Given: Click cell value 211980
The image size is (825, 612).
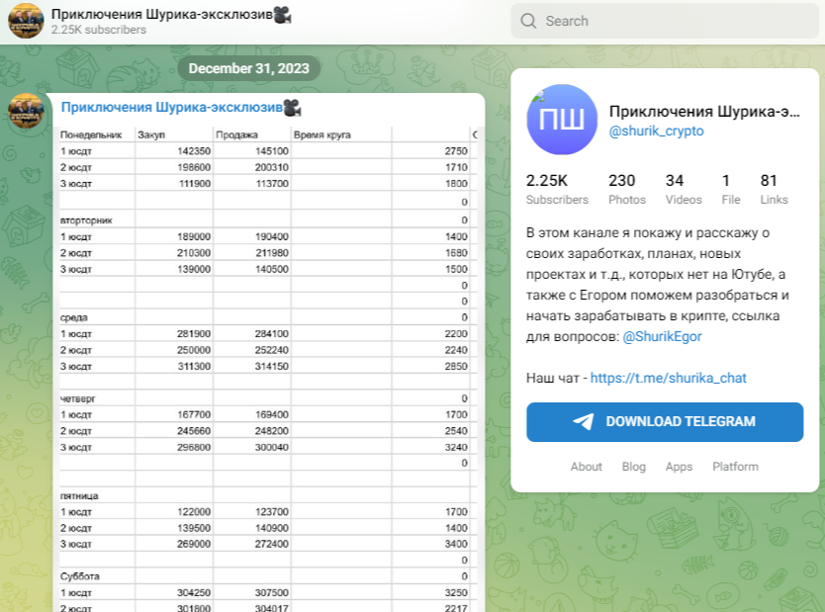Looking at the screenshot, I should (271, 253).
